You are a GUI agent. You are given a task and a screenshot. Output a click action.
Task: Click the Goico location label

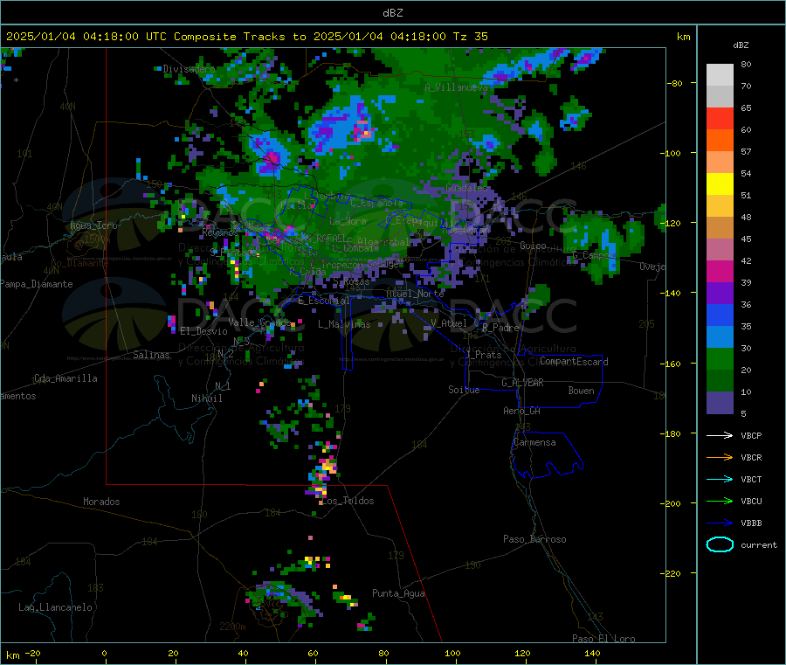tap(533, 246)
